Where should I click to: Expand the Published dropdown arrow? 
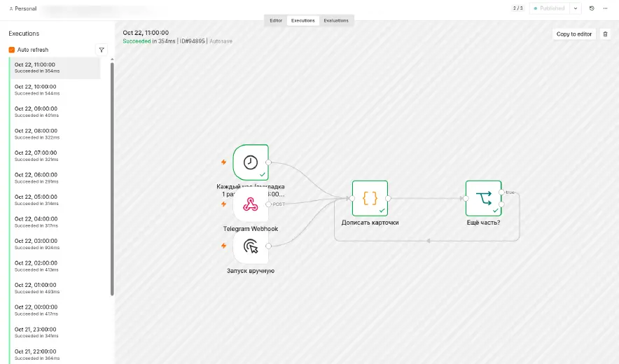tap(576, 8)
